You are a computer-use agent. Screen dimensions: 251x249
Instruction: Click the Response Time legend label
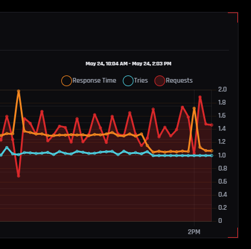pos(95,80)
